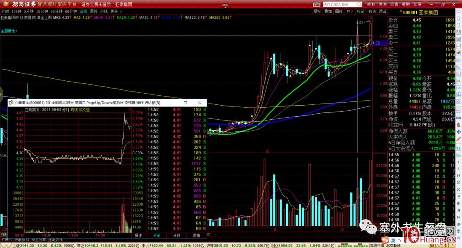Click the 扩展 expand tab at bottom left
The width and height of the screenshot is (462, 248).
(x=6, y=240)
